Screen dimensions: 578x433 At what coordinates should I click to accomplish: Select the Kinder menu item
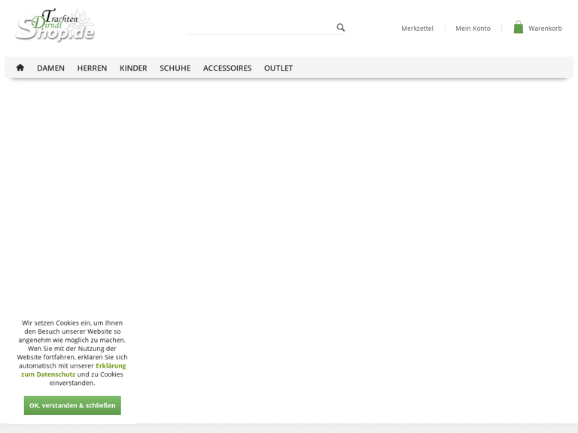133,68
